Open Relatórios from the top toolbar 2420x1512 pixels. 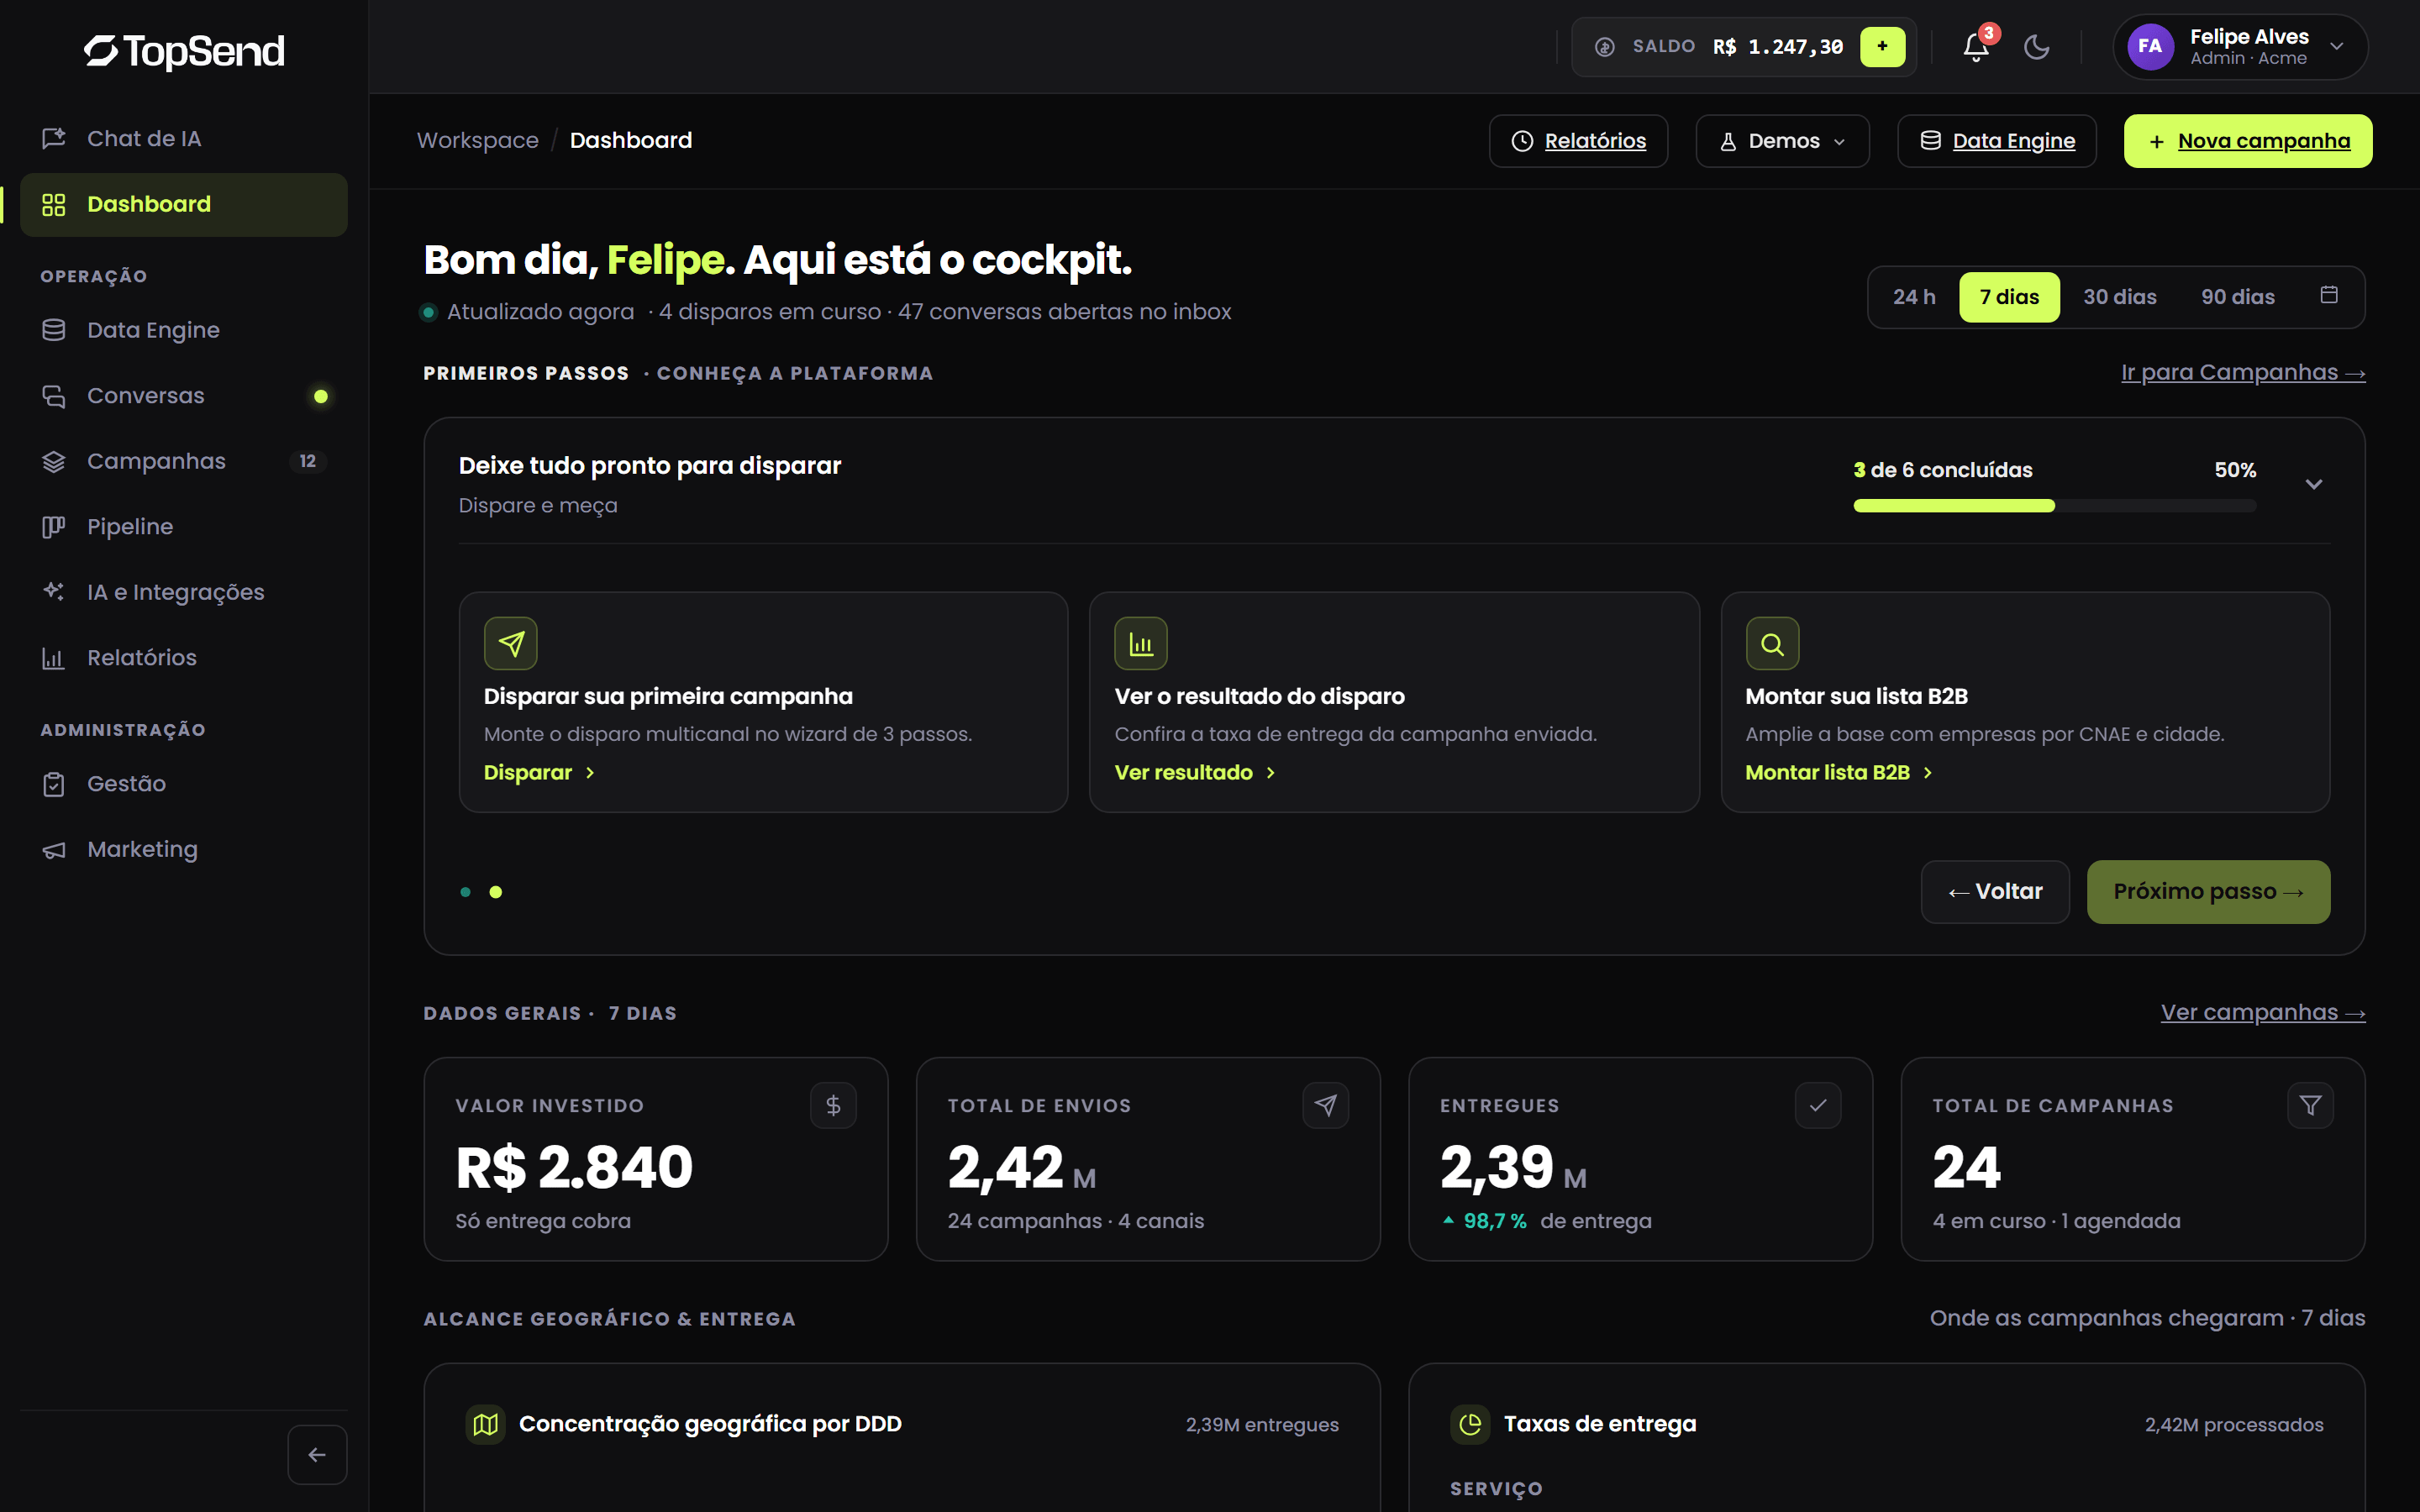tap(1578, 141)
